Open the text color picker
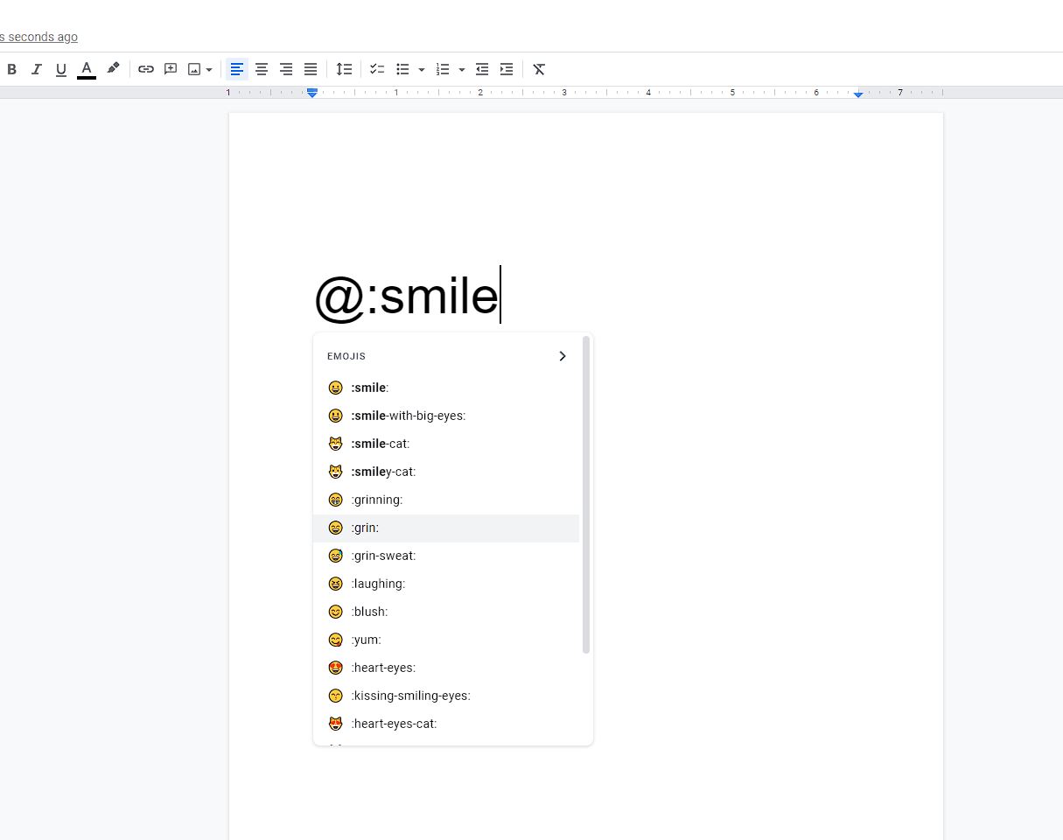The height and width of the screenshot is (840, 1063). [87, 69]
